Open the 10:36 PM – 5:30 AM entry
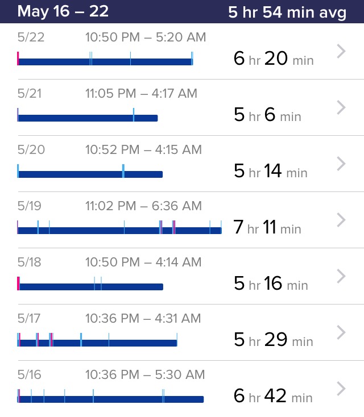The height and width of the screenshot is (417, 364). [x=145, y=375]
